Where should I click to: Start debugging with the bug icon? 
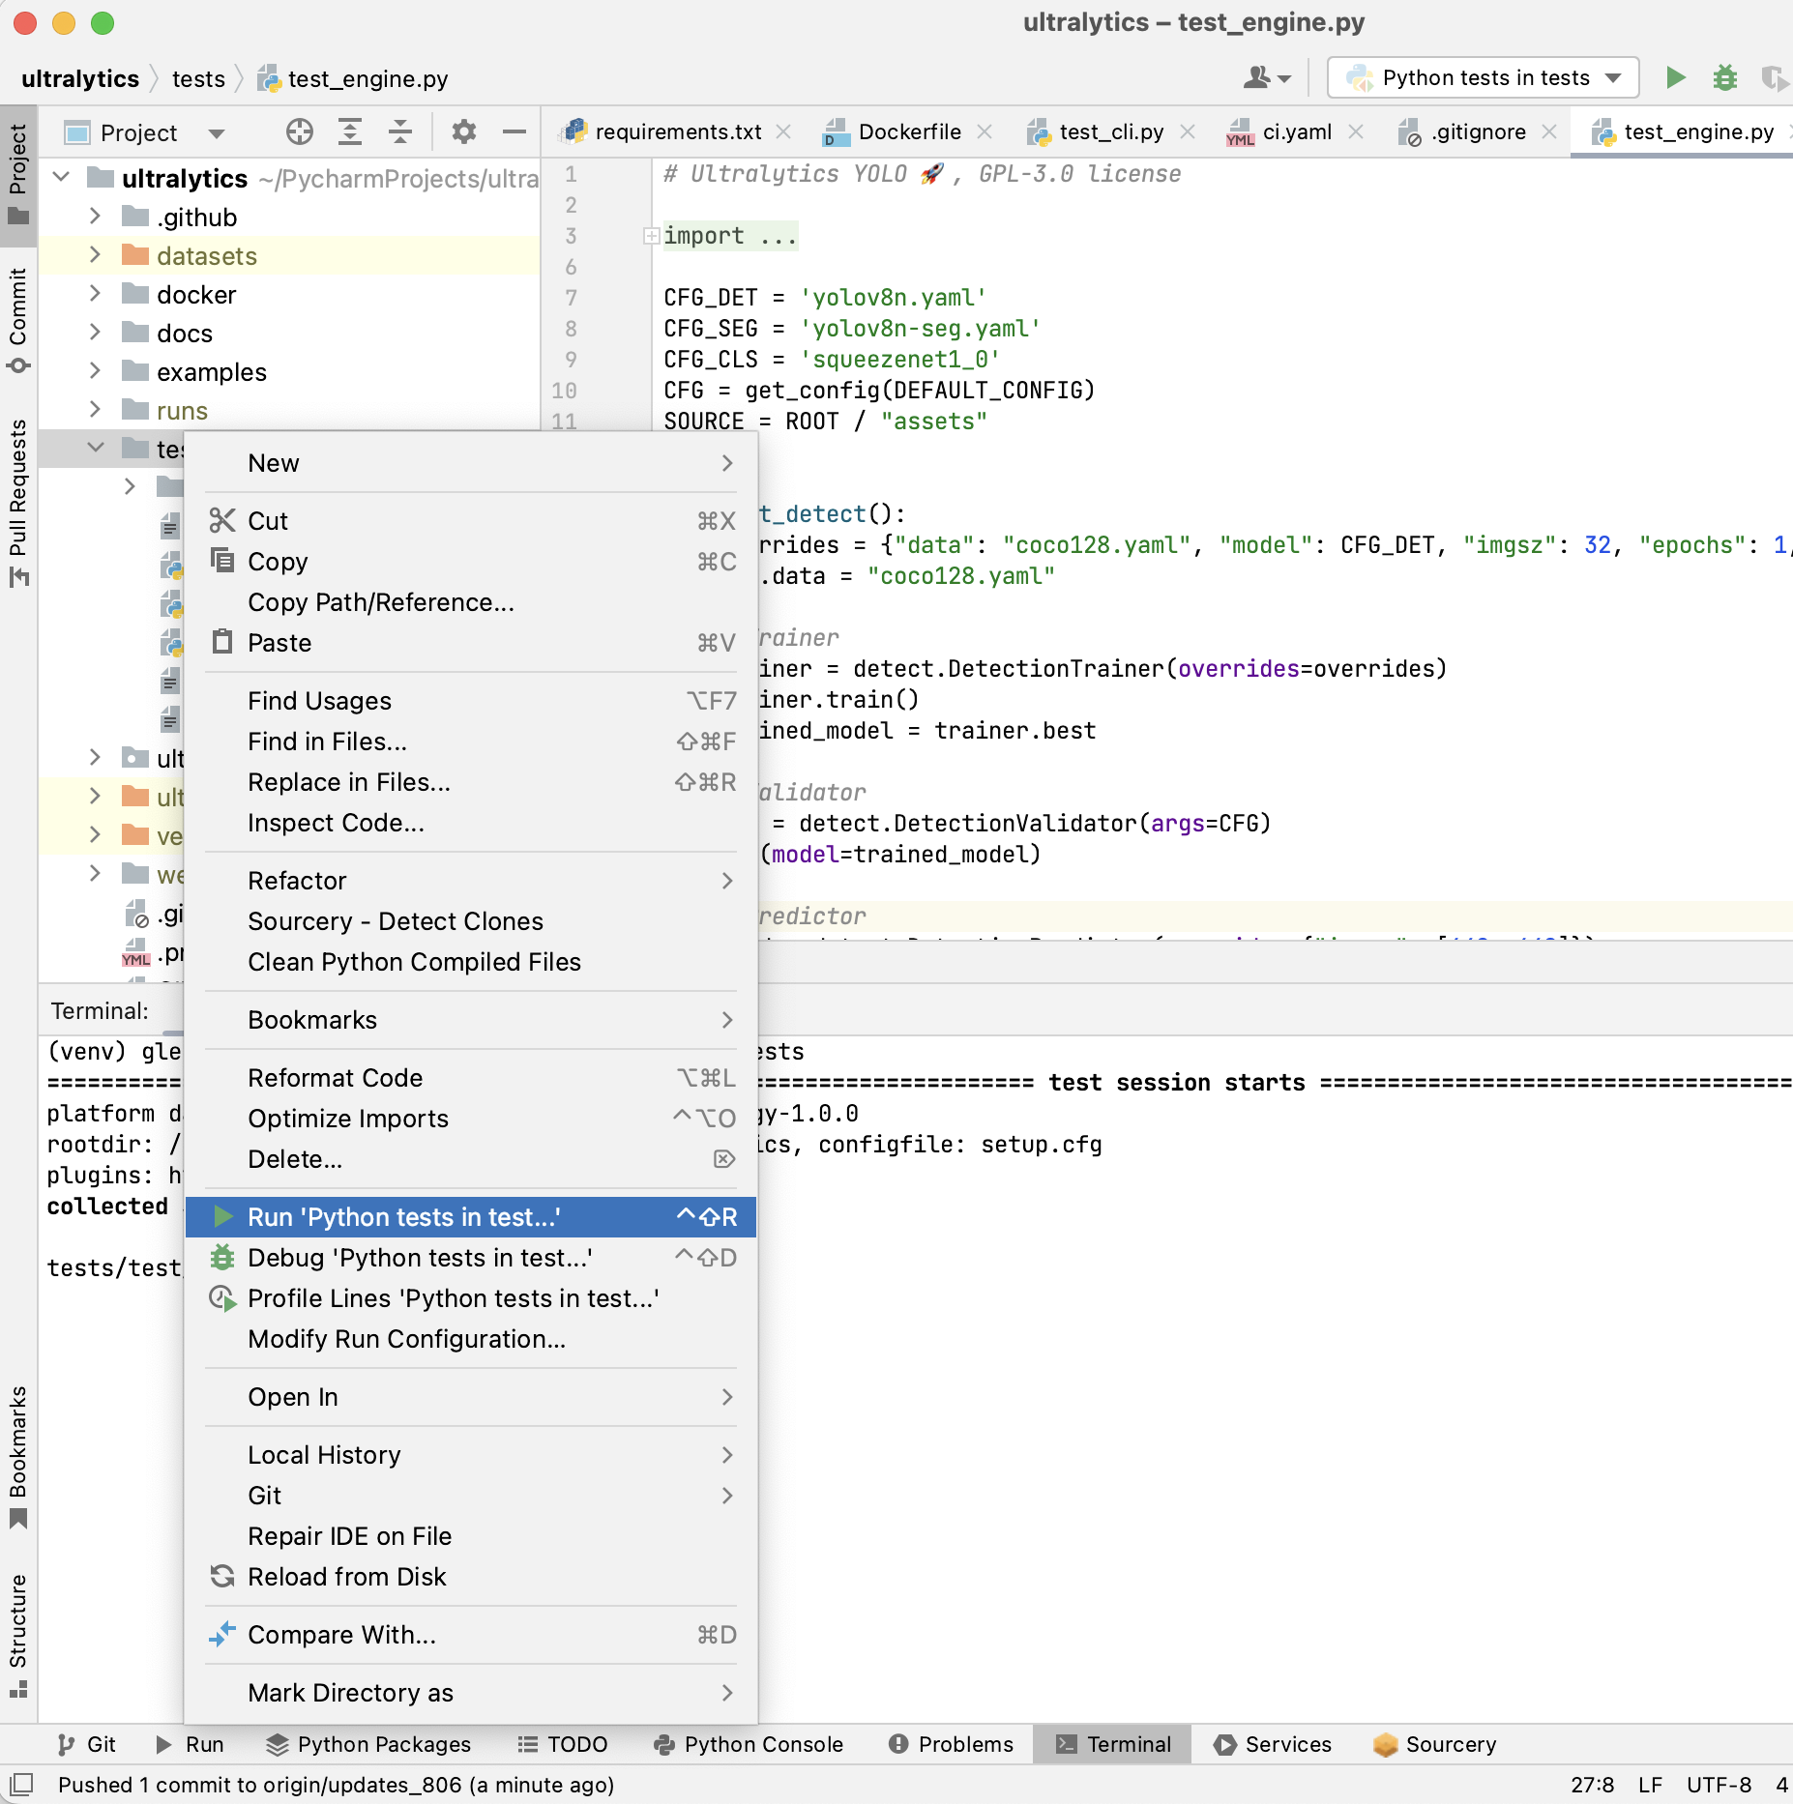1725,78
